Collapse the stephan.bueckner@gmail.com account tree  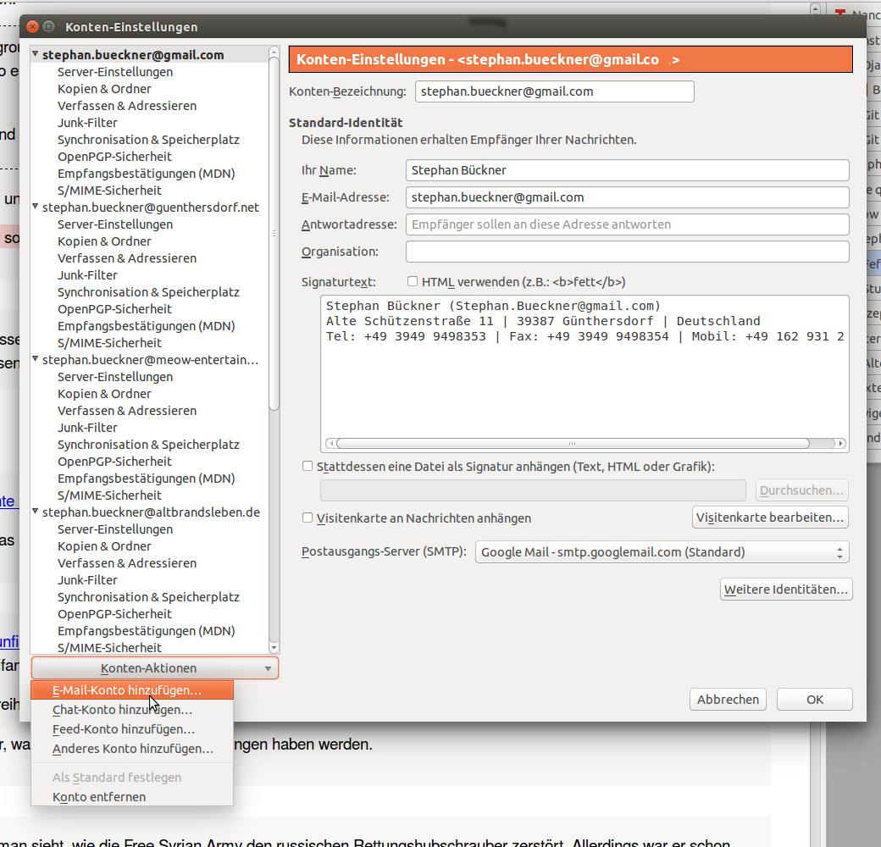[36, 55]
